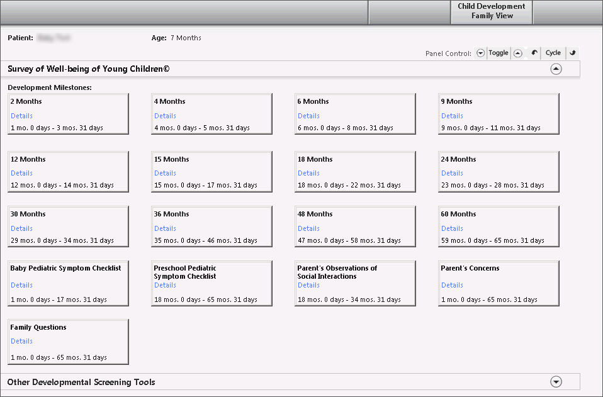Click the '1 mo. 0 days - 17 mos. 31 days' range
The height and width of the screenshot is (397, 603).
point(59,299)
